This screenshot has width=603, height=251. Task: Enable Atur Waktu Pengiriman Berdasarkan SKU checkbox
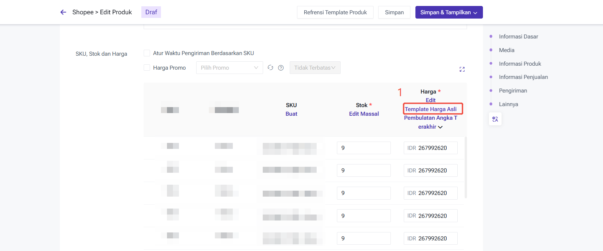click(x=147, y=53)
